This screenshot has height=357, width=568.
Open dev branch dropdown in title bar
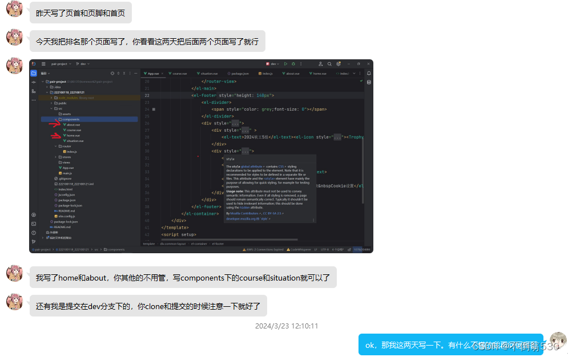point(83,64)
